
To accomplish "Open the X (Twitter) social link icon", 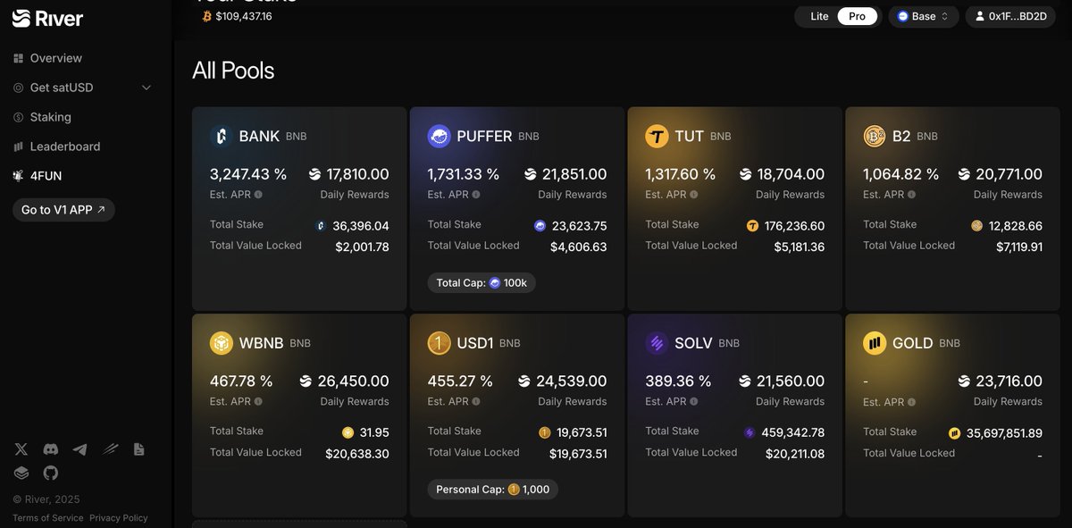I will 21,449.
